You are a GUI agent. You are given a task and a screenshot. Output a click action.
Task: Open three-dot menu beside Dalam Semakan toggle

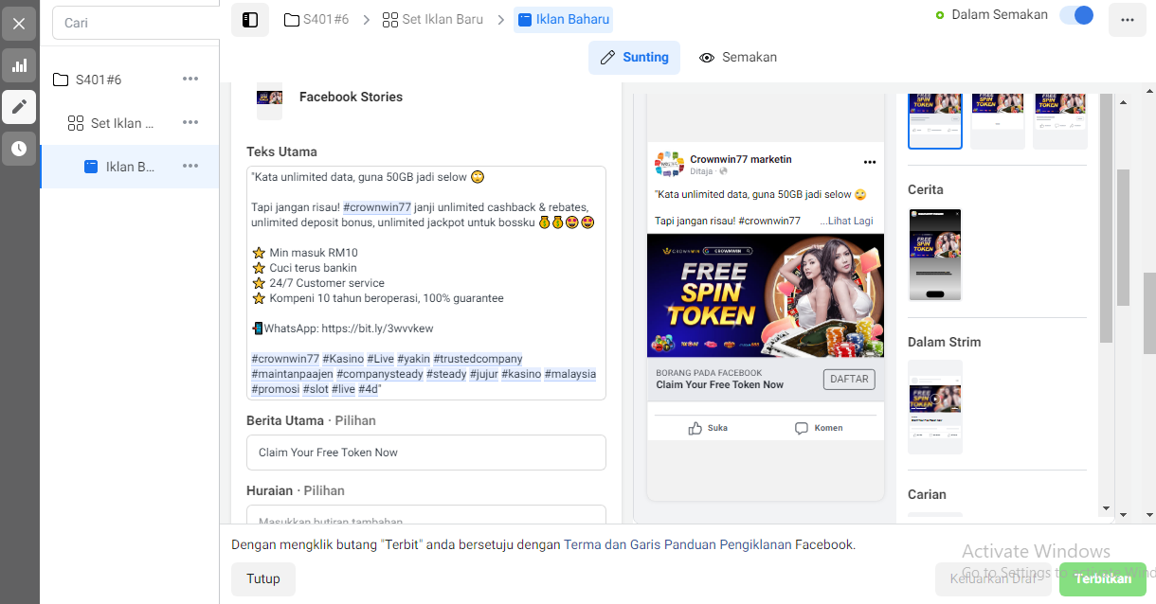[1127, 20]
